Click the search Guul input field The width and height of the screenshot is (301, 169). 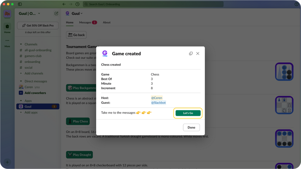point(154,4)
